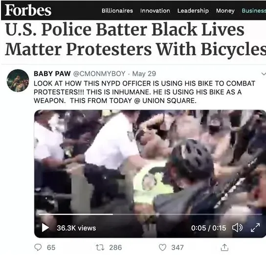Open the article headline about police bicycles
Screen dimensions: 266x255
136,39
